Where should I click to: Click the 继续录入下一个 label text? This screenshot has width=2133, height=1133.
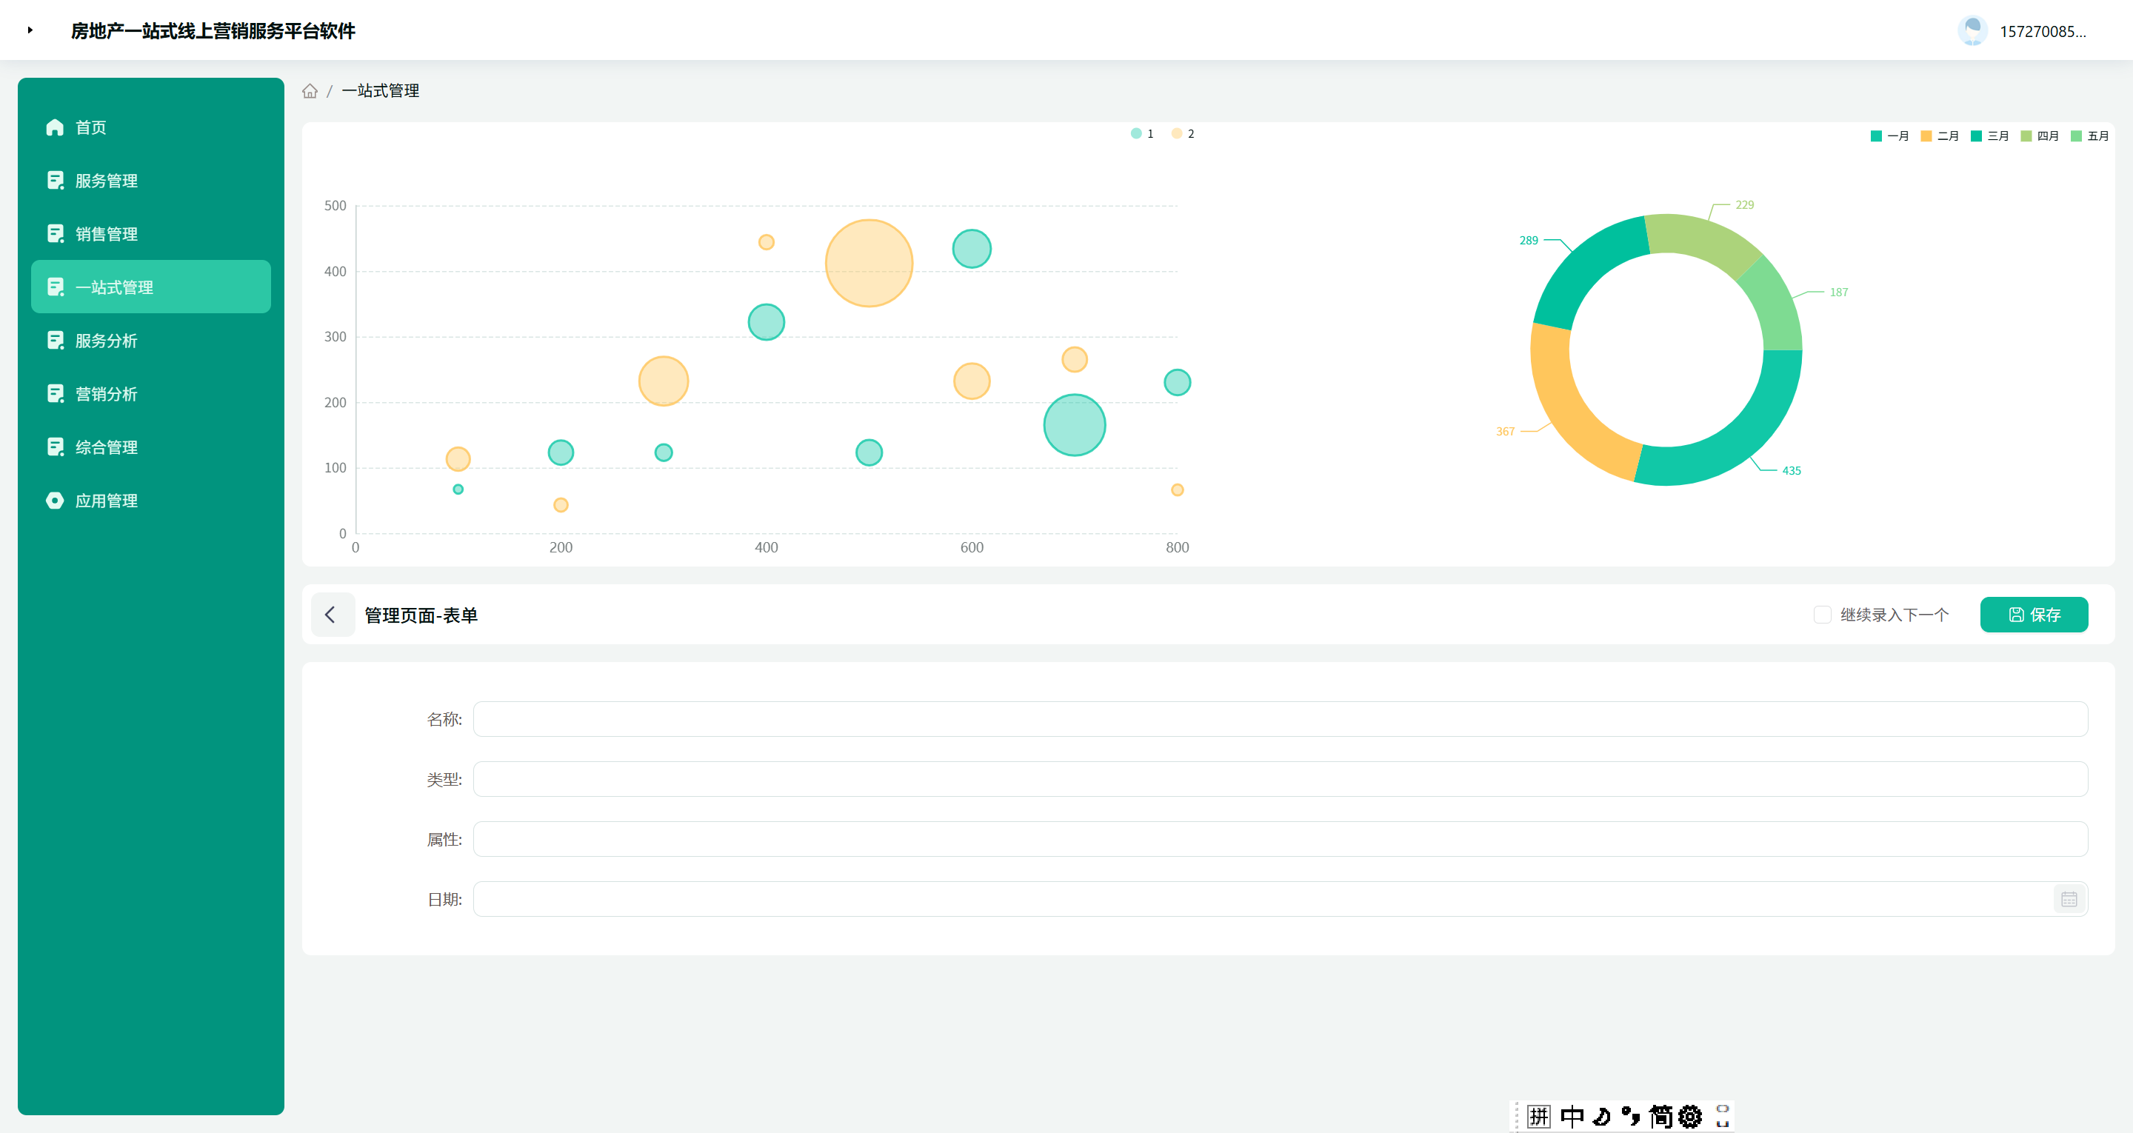click(x=1894, y=615)
